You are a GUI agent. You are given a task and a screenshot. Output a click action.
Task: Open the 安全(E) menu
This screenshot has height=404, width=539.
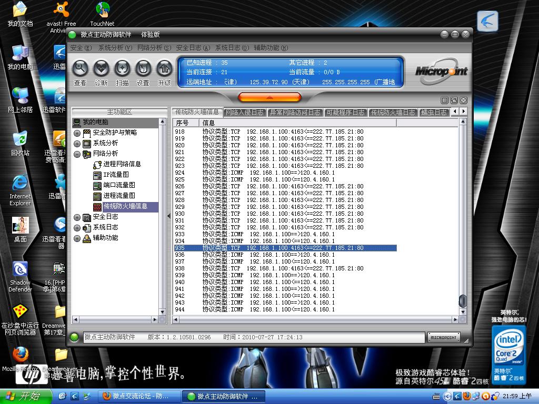(81, 48)
